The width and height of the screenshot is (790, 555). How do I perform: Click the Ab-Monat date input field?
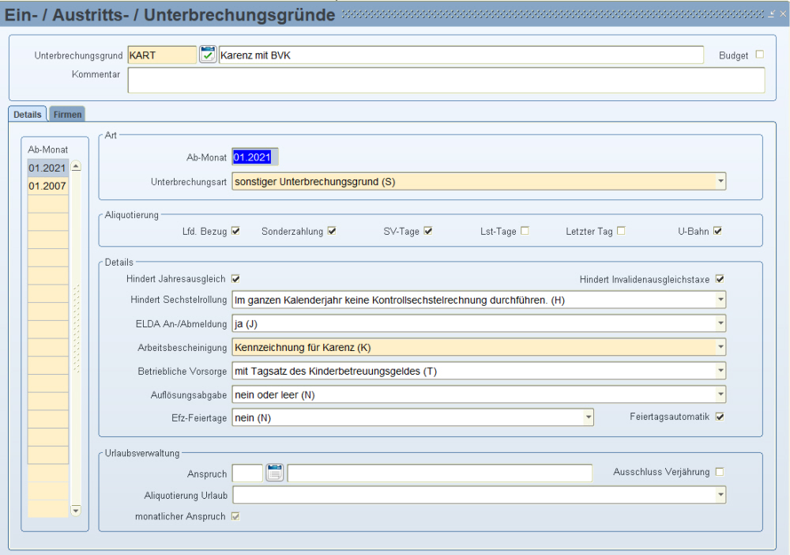[254, 157]
